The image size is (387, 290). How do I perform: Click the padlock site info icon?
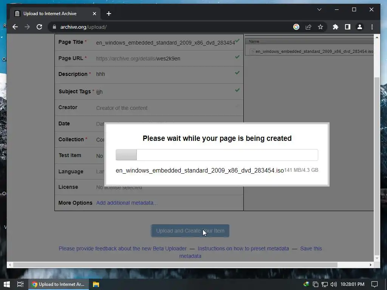pyautogui.click(x=54, y=27)
